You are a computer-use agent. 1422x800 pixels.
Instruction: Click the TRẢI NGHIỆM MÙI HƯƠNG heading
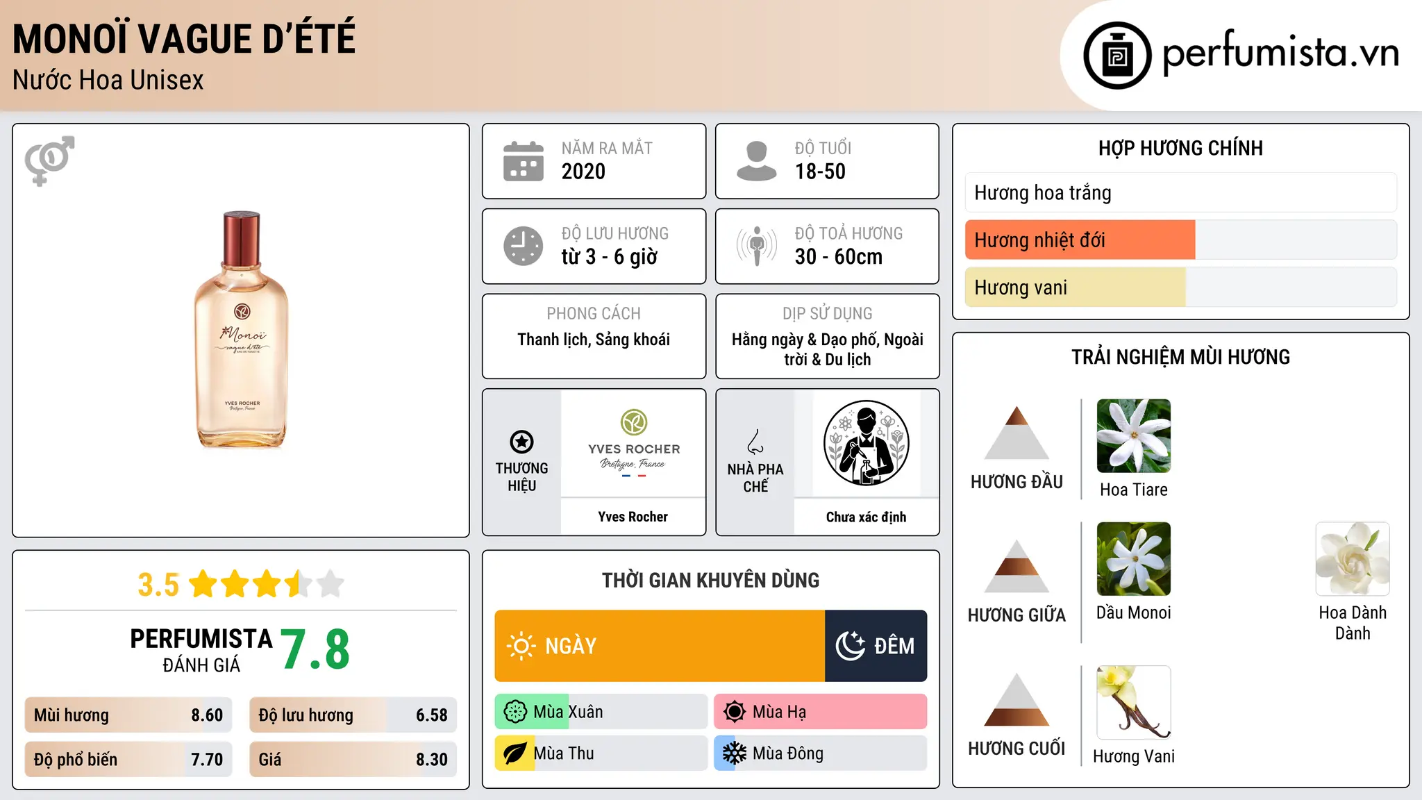[1180, 357]
